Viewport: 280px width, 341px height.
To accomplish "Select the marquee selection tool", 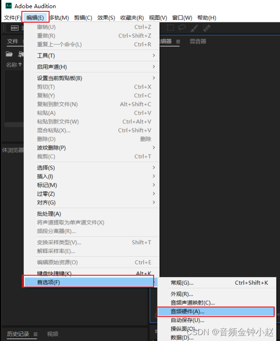I will tap(170, 28).
